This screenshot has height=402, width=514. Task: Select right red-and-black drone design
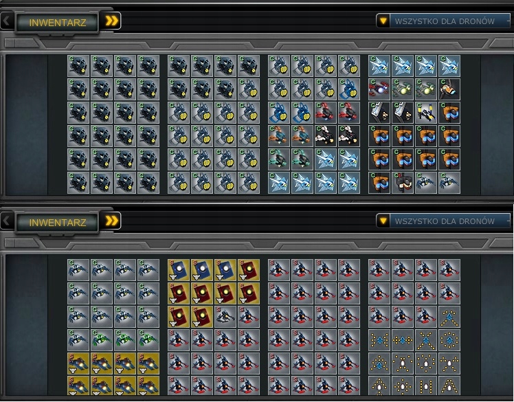(349, 113)
